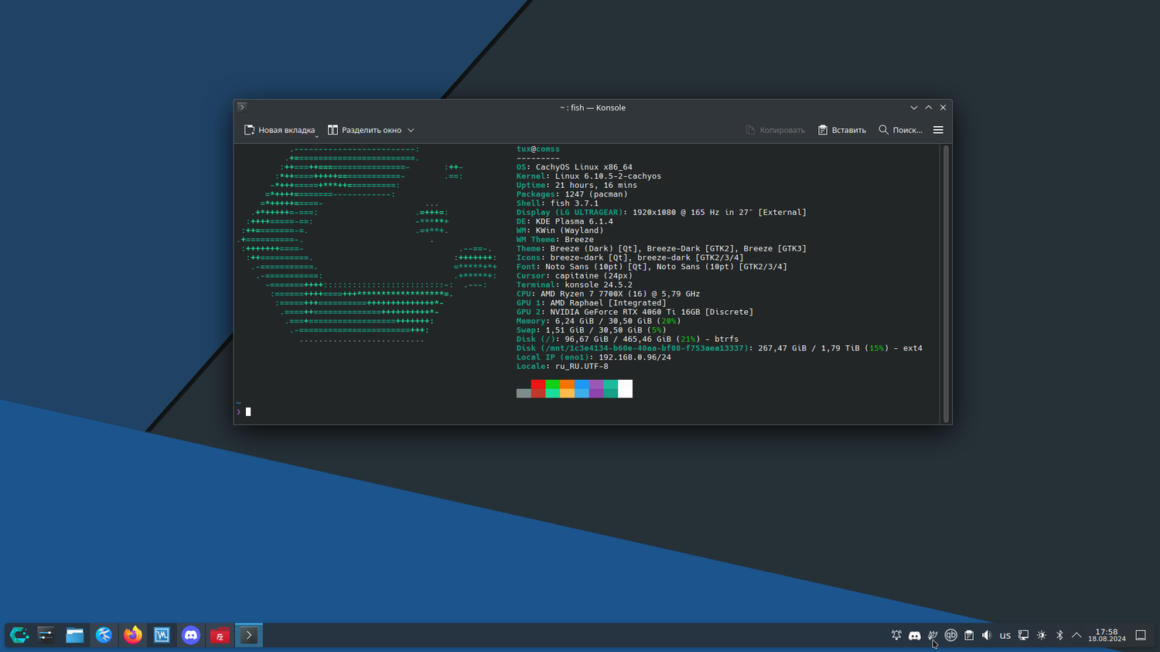Click the 'Новая вкладка' button

(279, 130)
